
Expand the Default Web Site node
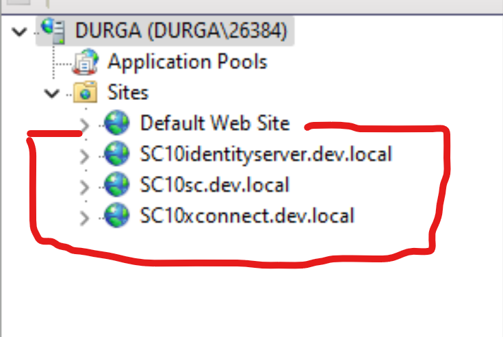84,125
